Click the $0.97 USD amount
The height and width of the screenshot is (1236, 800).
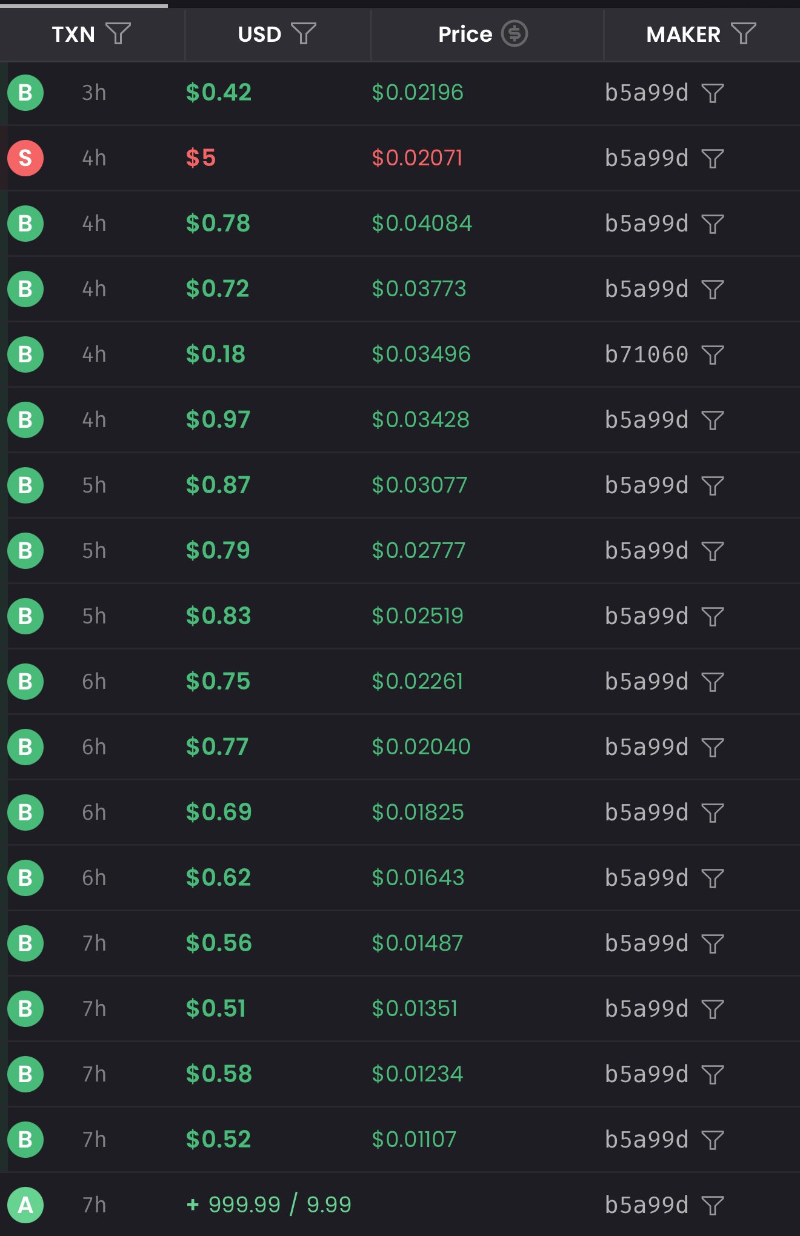click(218, 420)
